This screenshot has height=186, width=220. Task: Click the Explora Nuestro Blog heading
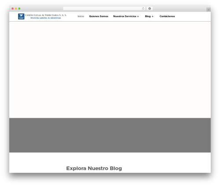pos(94,168)
